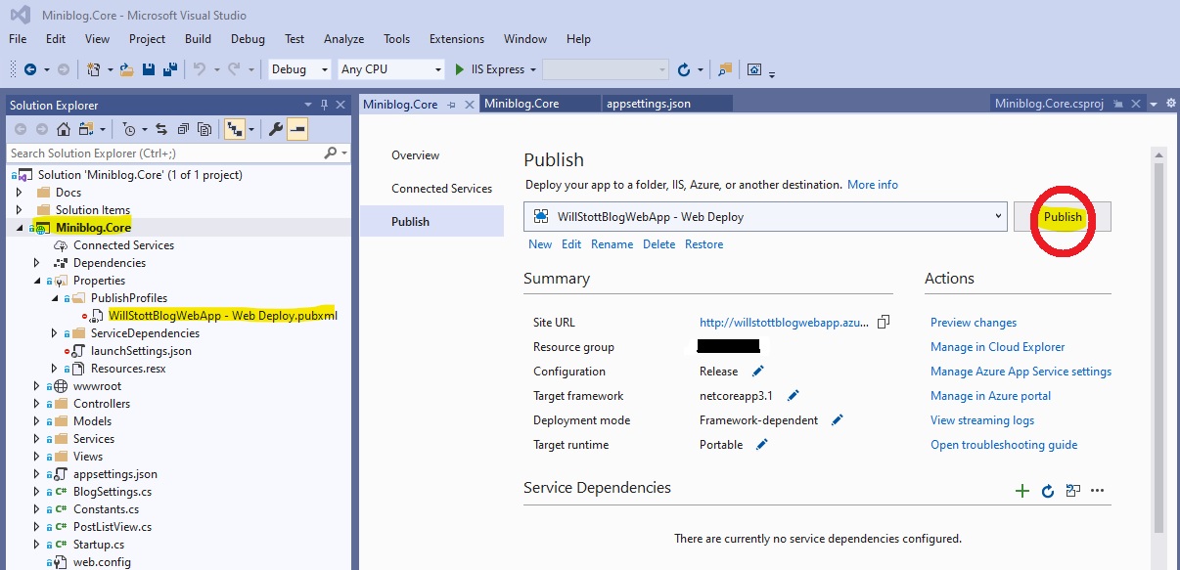Screen dimensions: 1180x570
Task: Click Collapse All icon in Solution Explorer
Action: pyautogui.click(x=183, y=129)
